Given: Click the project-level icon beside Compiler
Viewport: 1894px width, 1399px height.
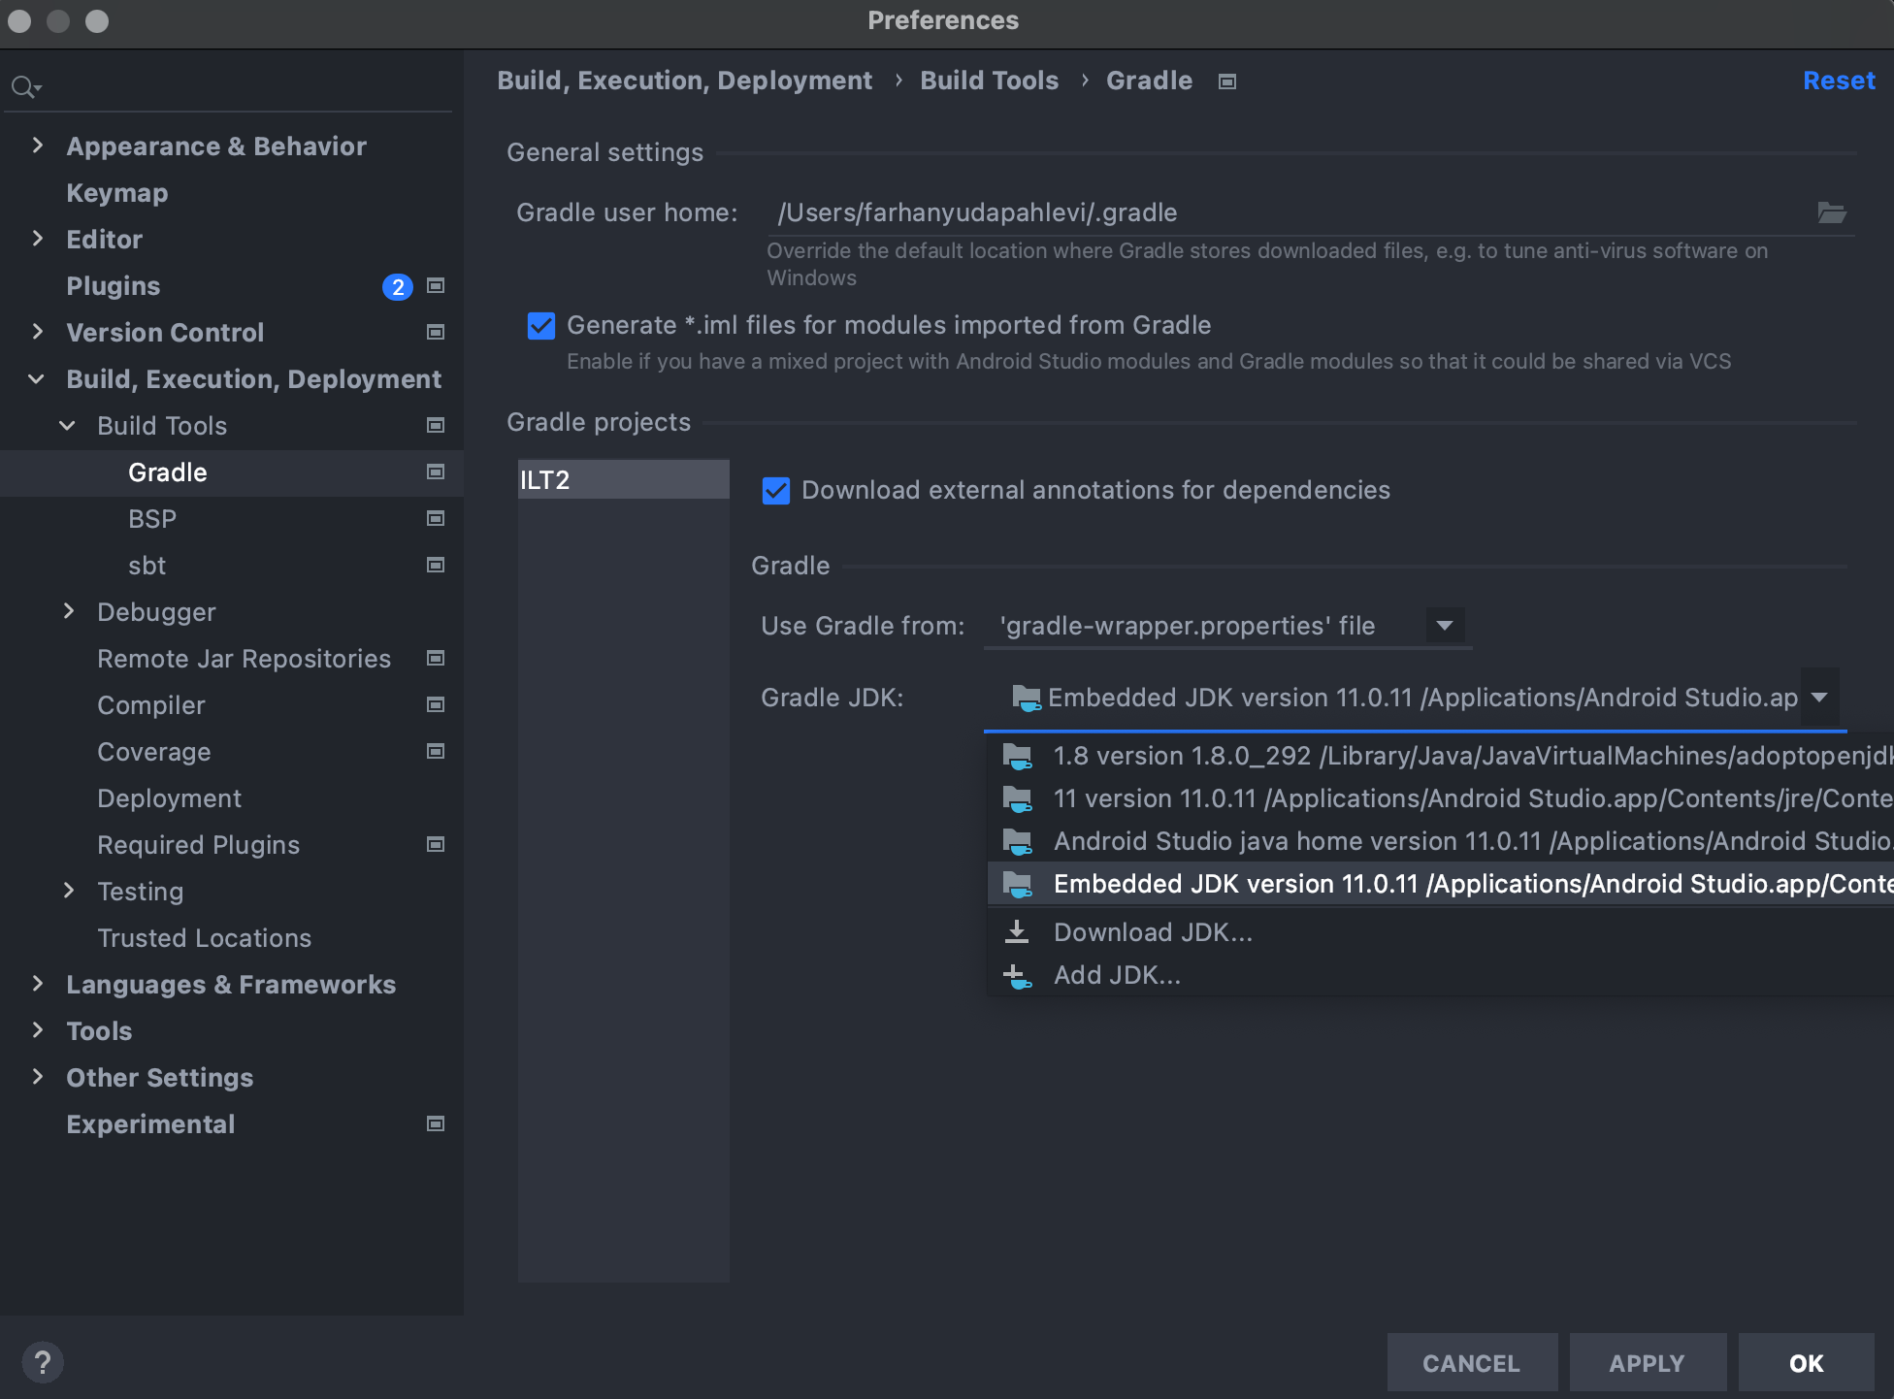Looking at the screenshot, I should (x=436, y=705).
